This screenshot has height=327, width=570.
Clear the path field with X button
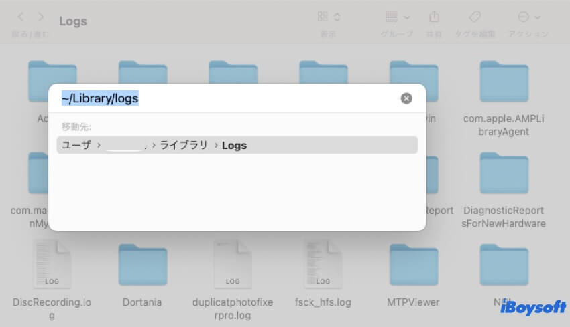[x=406, y=98]
